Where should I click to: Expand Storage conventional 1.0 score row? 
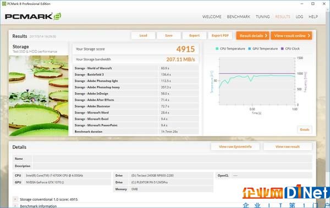click(x=15, y=199)
